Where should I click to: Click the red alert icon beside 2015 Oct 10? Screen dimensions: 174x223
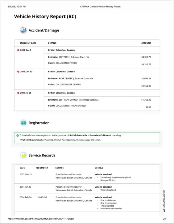[18, 72]
